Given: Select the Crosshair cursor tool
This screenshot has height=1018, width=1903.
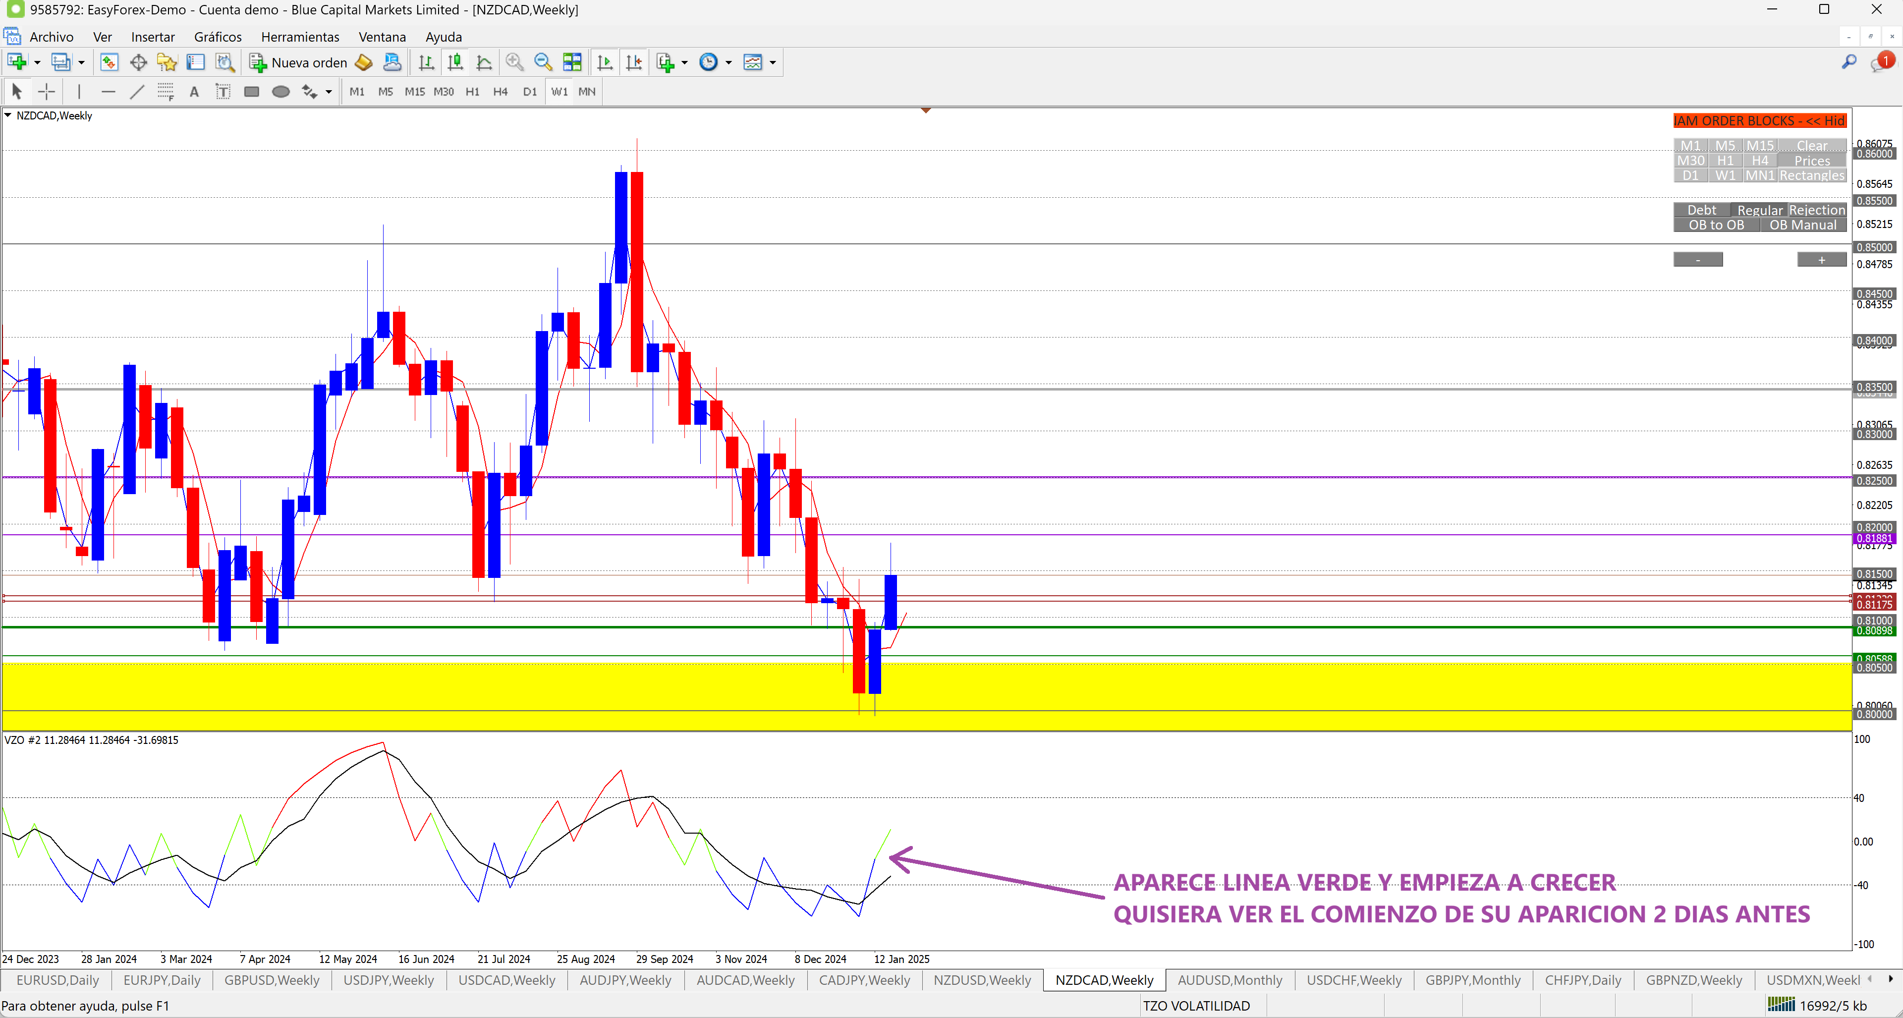Looking at the screenshot, I should (x=47, y=92).
